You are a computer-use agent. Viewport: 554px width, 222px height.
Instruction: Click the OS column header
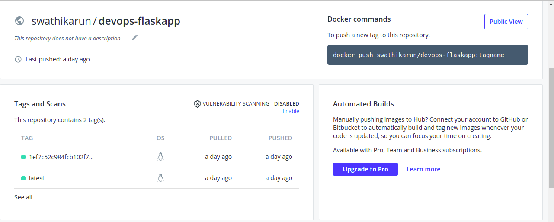(160, 138)
